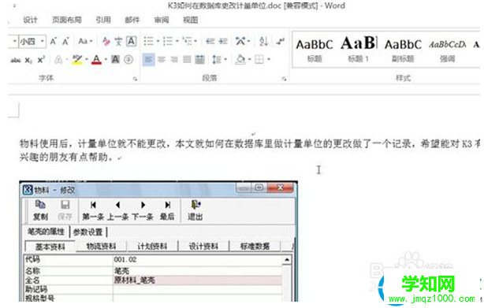
Task: Toggle subscript formatting
Action: [28, 60]
